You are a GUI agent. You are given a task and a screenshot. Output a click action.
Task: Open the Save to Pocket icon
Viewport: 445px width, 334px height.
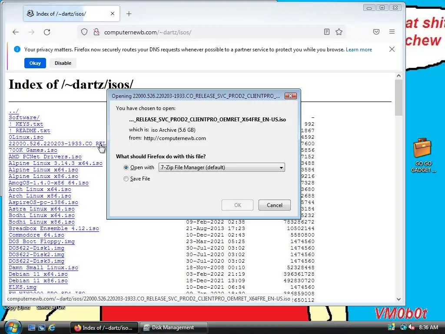click(x=376, y=32)
